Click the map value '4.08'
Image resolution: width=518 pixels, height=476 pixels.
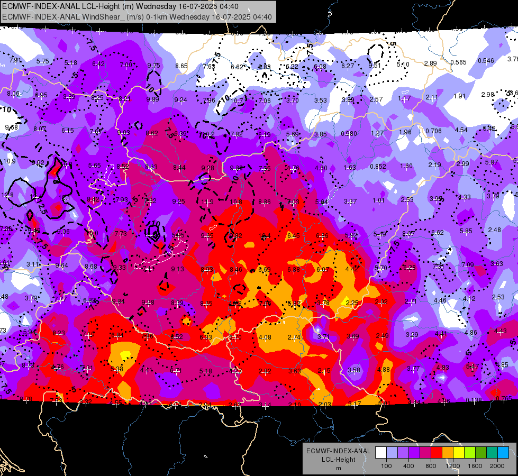265,337
